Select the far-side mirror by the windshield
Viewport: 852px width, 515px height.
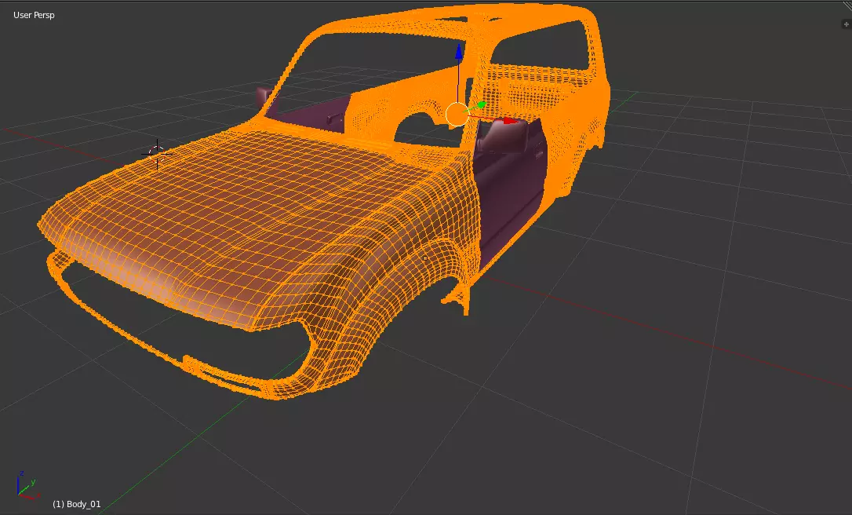click(264, 97)
